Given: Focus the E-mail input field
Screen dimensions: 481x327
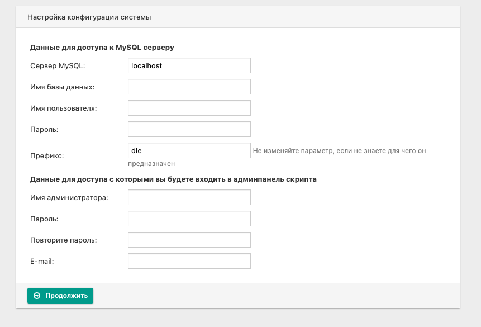Looking at the screenshot, I should [x=189, y=261].
